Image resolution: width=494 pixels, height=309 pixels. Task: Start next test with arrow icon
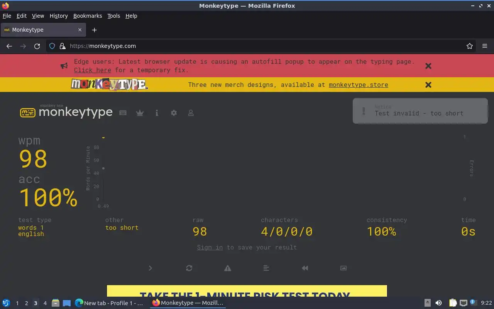tap(151, 268)
